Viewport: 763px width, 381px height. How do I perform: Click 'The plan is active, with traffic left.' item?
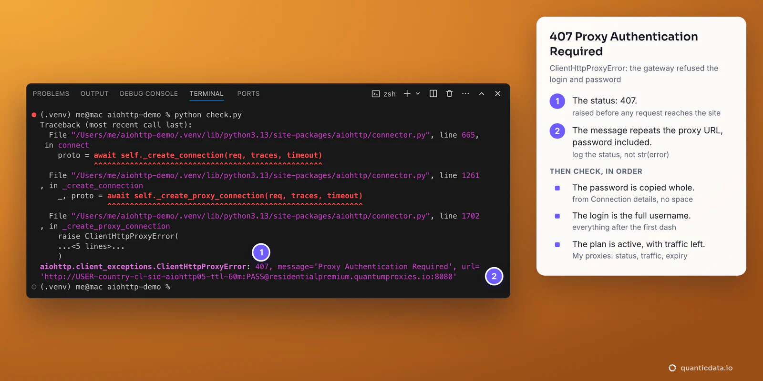639,244
